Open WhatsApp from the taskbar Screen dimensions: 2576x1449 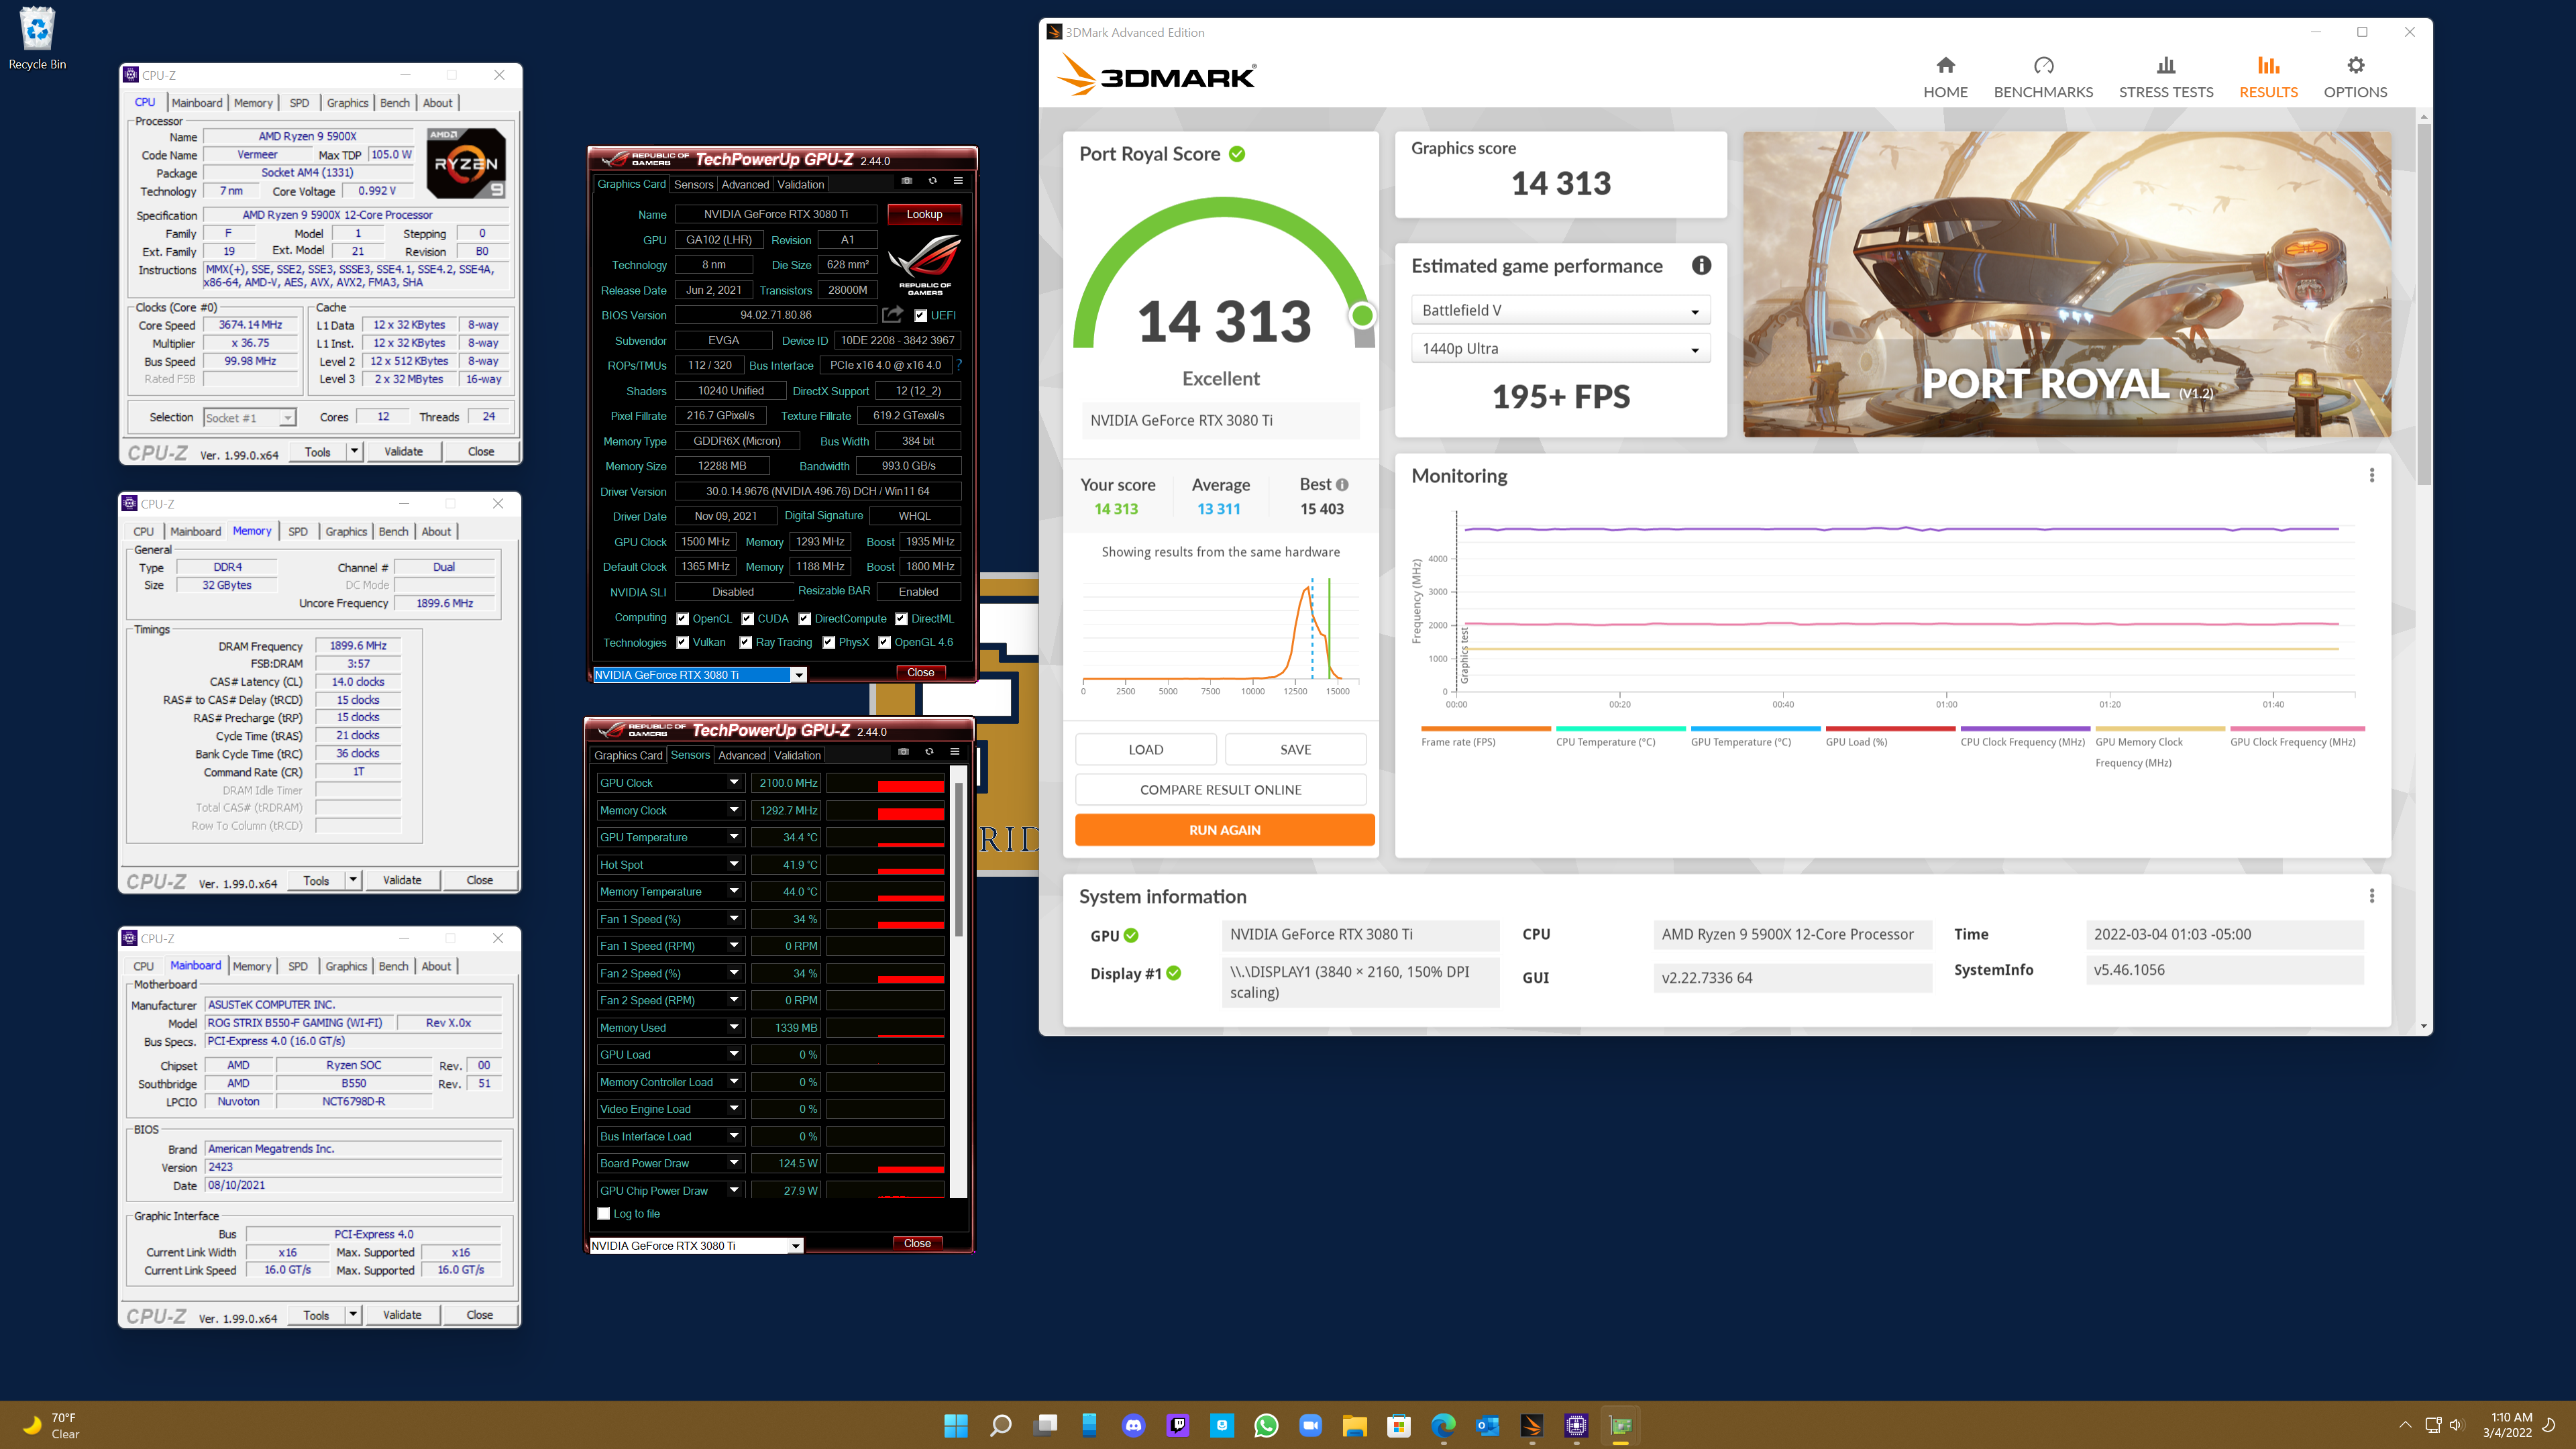click(x=1266, y=1425)
